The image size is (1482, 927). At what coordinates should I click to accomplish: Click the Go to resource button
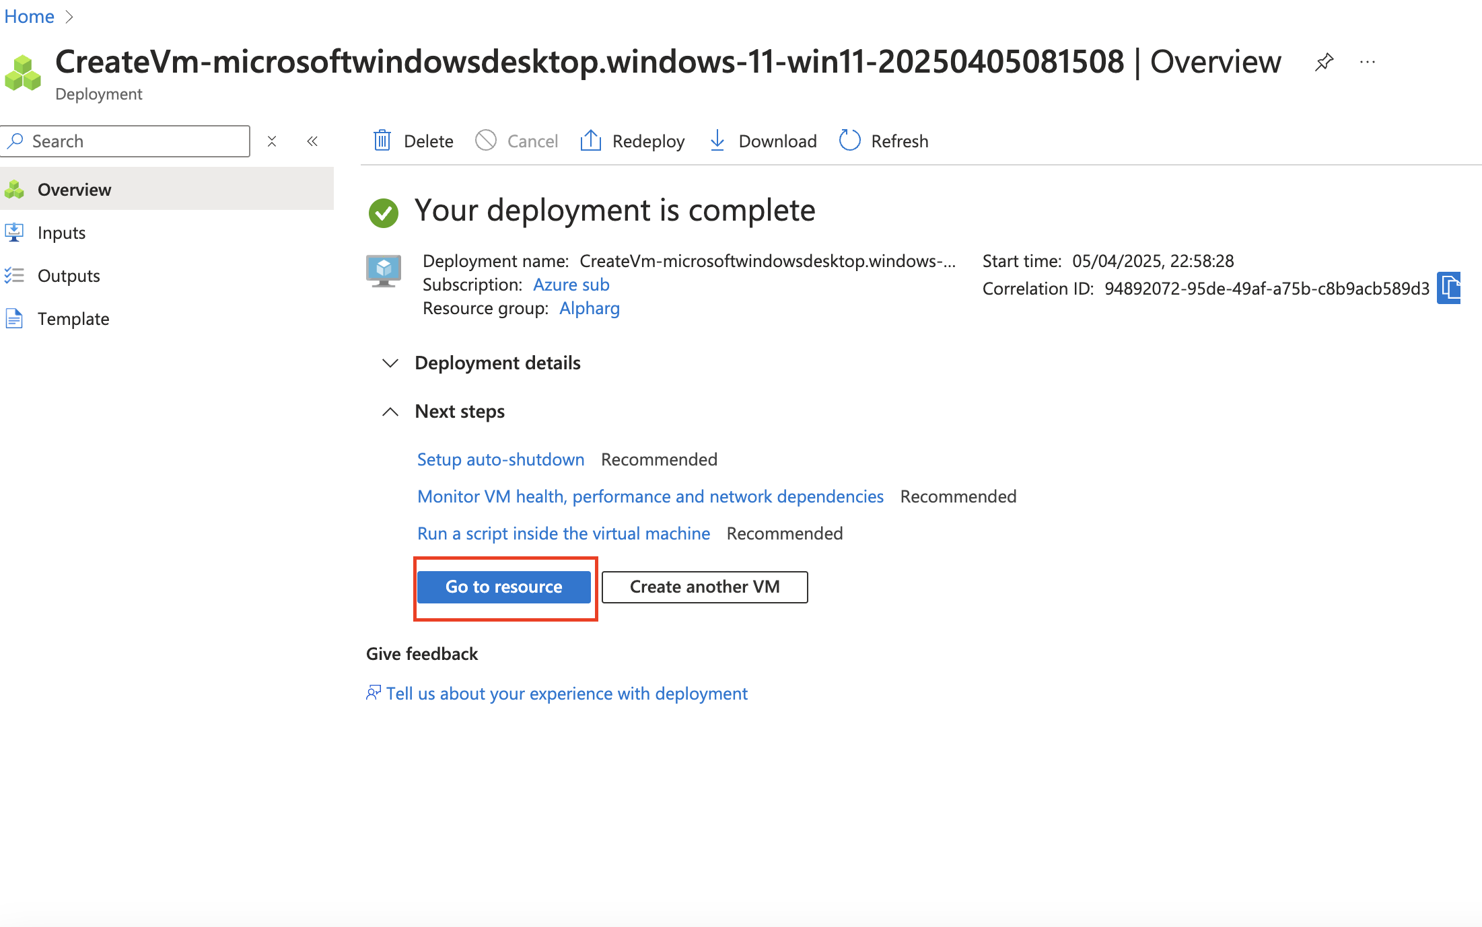[504, 587]
